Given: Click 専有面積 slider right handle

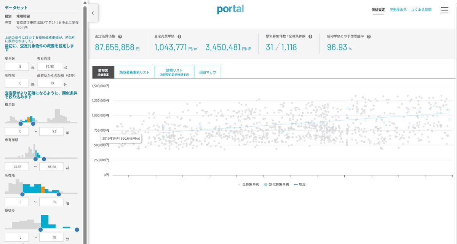Looking at the screenshot, I should [44, 159].
